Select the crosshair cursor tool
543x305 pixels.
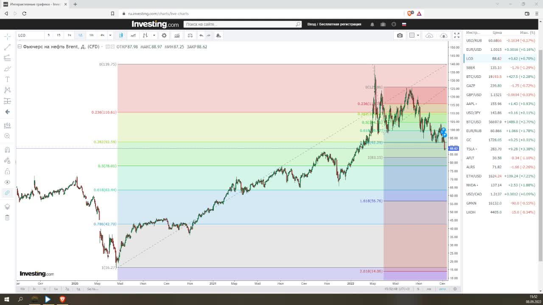[7, 37]
